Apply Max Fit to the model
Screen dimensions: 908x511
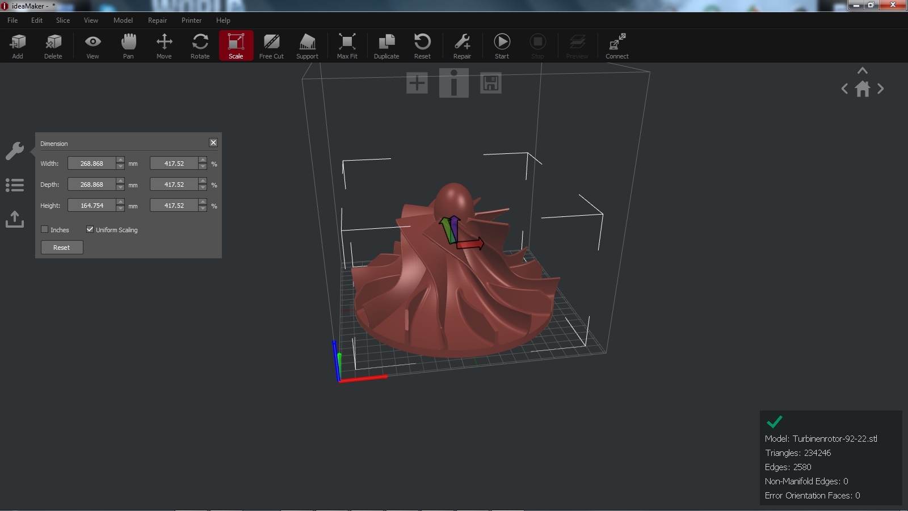(x=347, y=45)
